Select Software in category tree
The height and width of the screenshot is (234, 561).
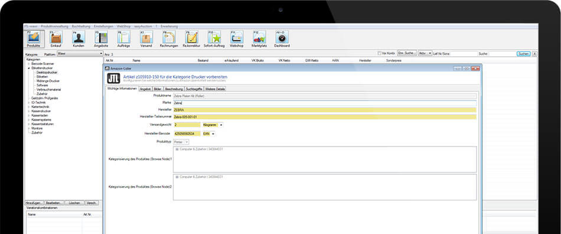[x=42, y=85]
